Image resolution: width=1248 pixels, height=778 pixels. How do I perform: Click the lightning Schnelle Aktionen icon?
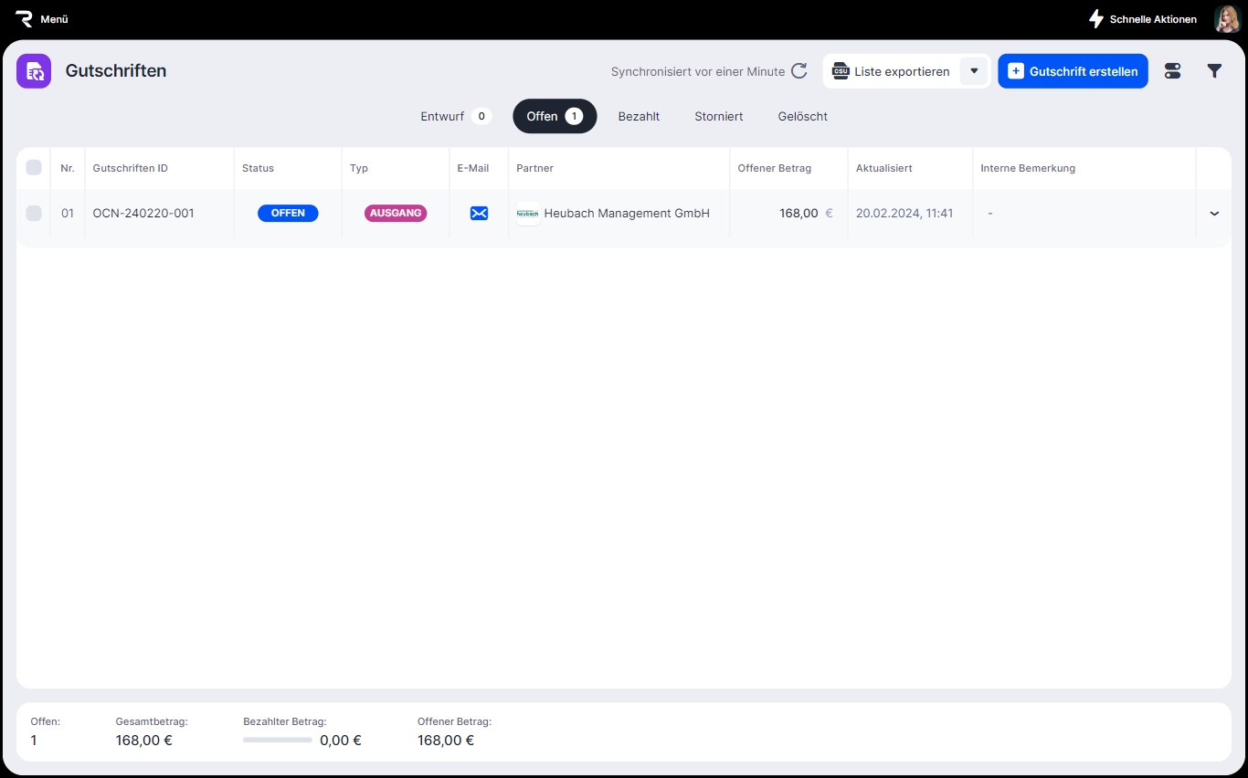(1096, 19)
